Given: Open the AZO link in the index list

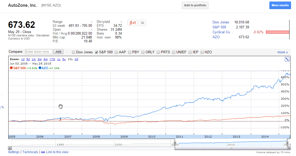Looking at the screenshot, I should pos(216,37).
